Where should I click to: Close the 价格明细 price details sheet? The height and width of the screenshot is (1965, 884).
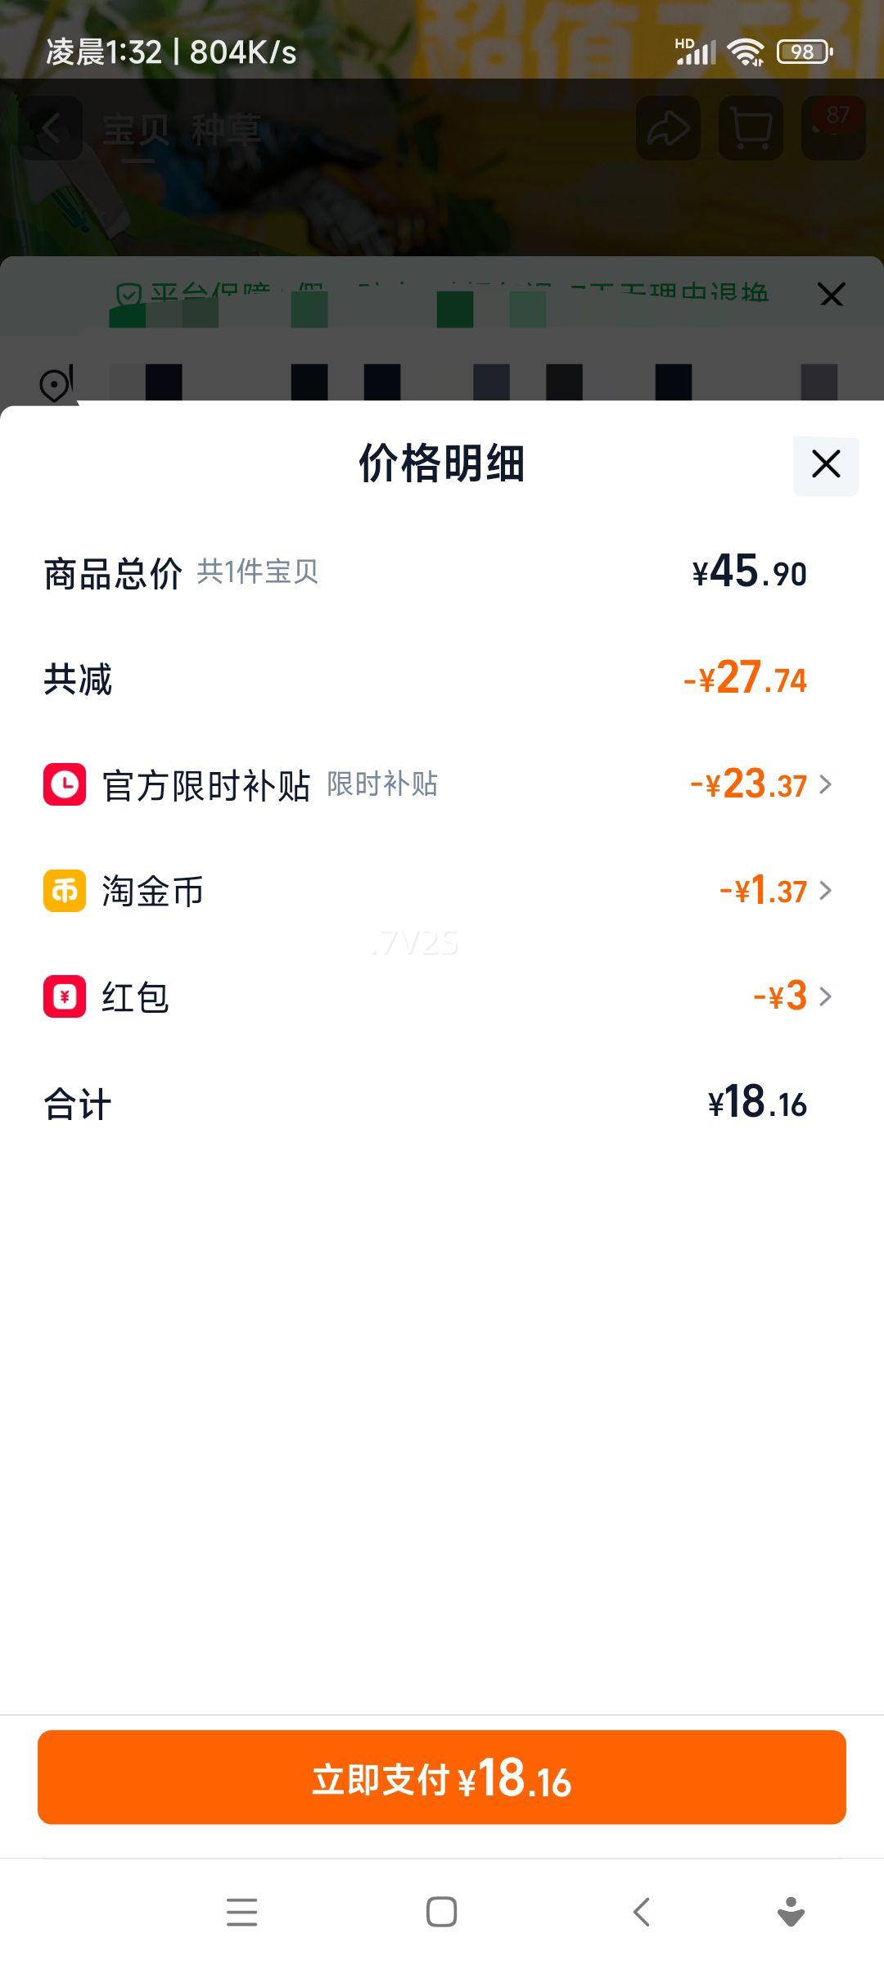[x=826, y=465]
